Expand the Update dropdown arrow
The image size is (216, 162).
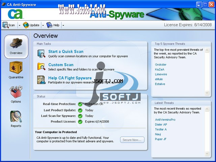pyautogui.click(x=43, y=25)
